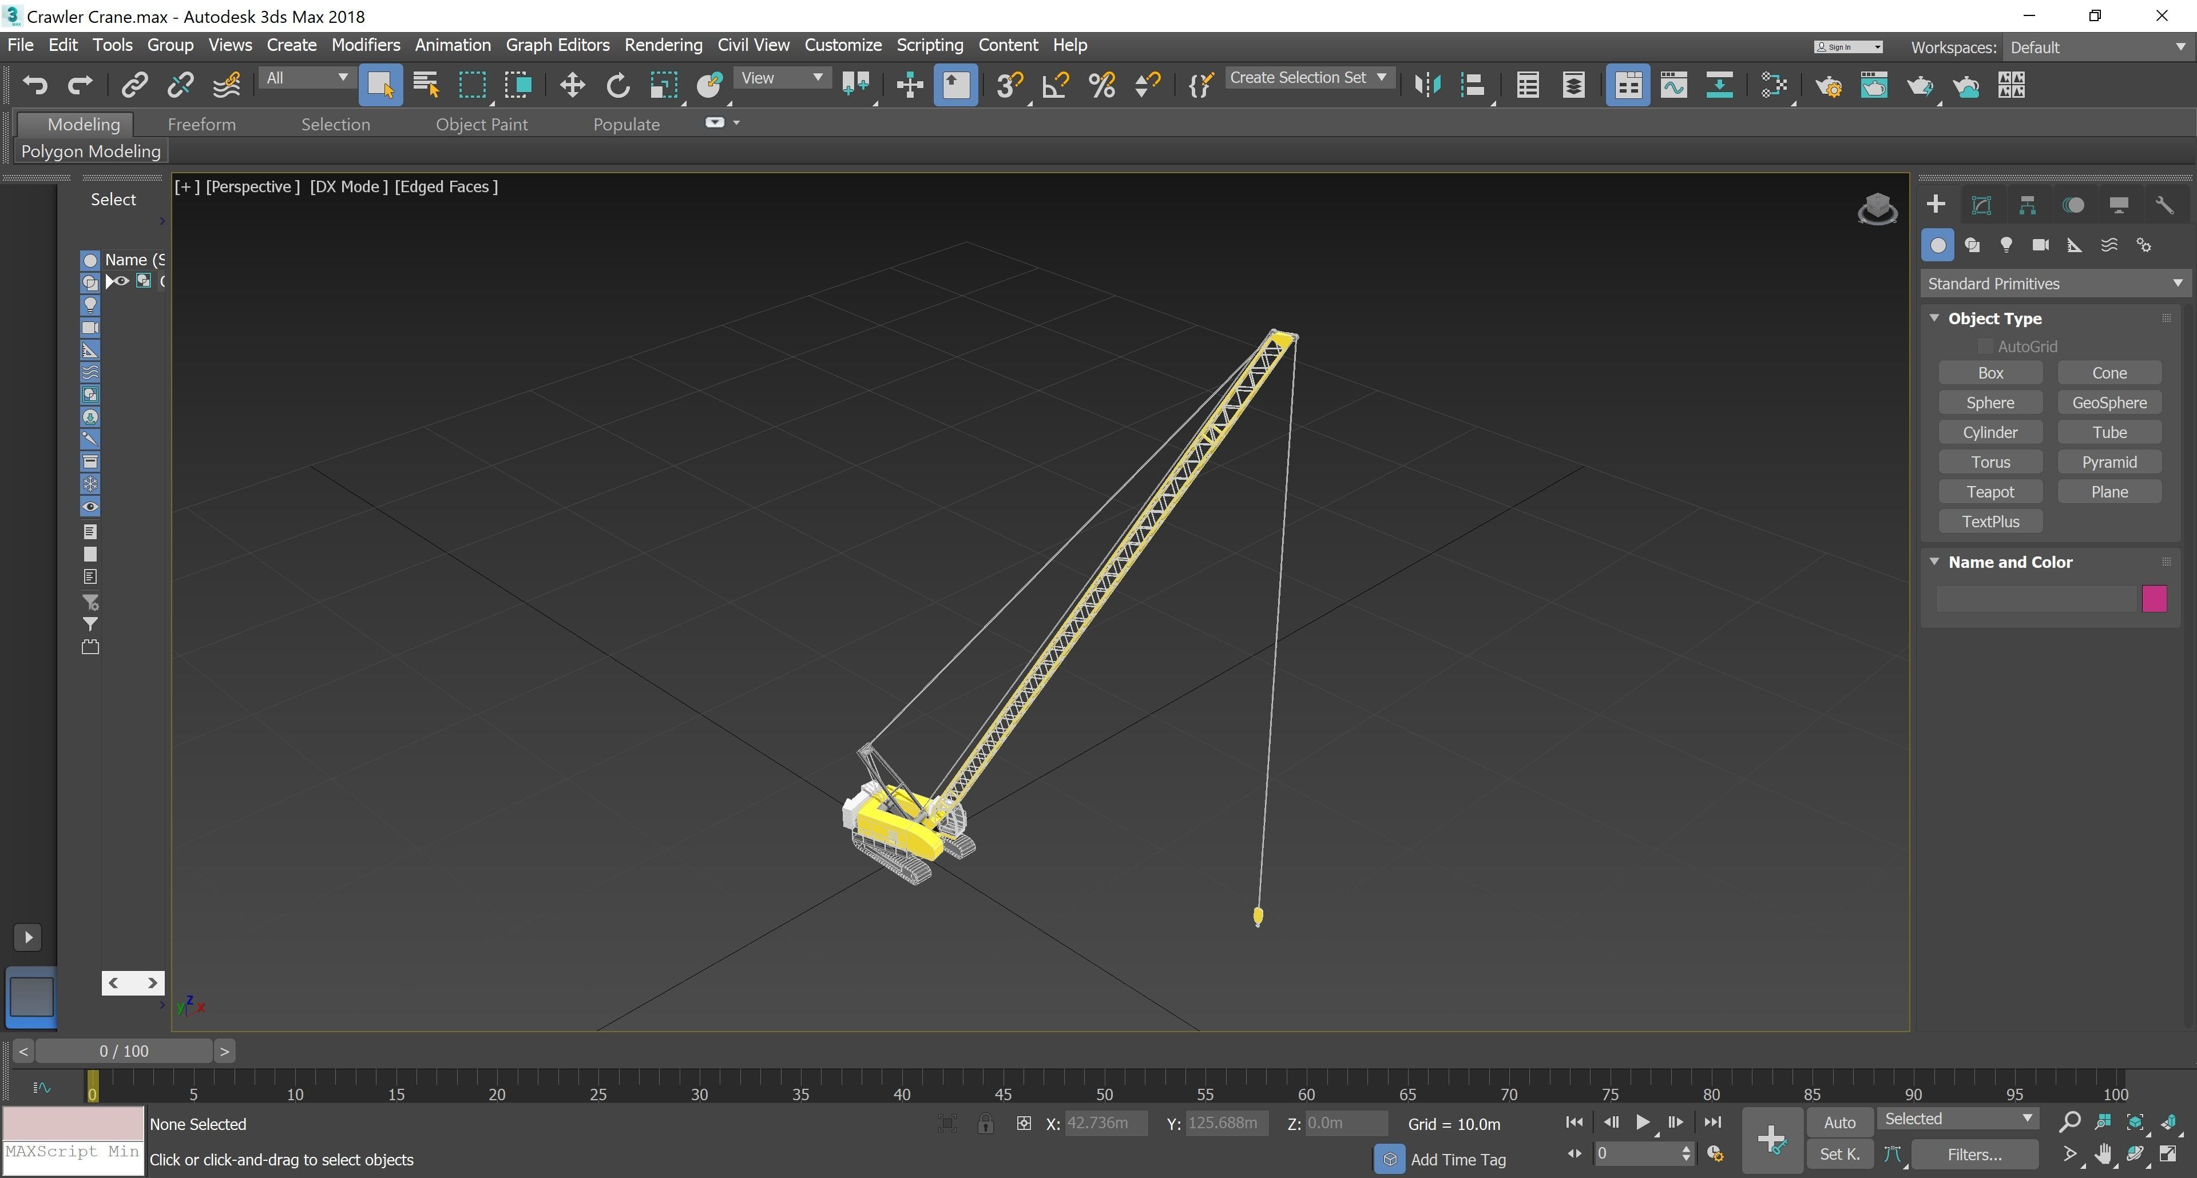
Task: Open the Rendering menu
Action: pyautogui.click(x=663, y=45)
